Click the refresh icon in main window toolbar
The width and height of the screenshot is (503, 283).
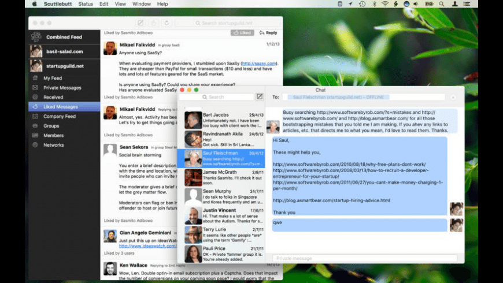coord(167,23)
